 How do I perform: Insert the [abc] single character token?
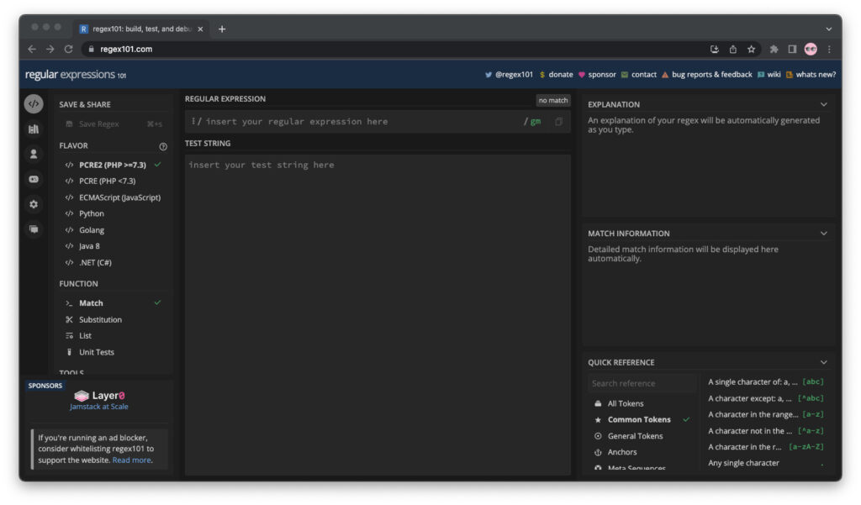pyautogui.click(x=766, y=382)
